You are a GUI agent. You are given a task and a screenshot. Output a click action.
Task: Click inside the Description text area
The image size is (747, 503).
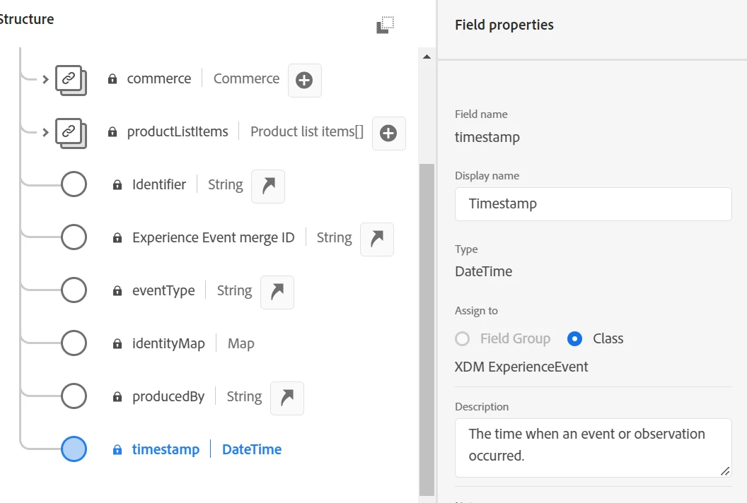pyautogui.click(x=593, y=448)
